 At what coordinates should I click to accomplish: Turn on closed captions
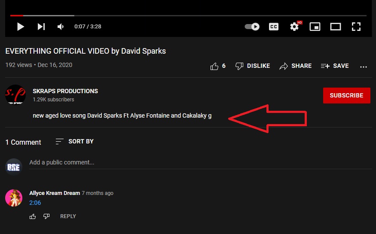tap(273, 27)
